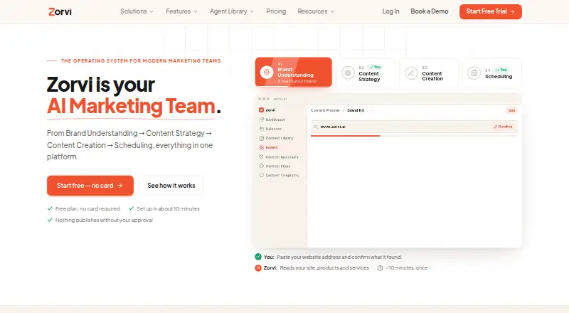The width and height of the screenshot is (569, 313).
Task: Click the Content Templates sidebar icon
Action: tap(261, 176)
